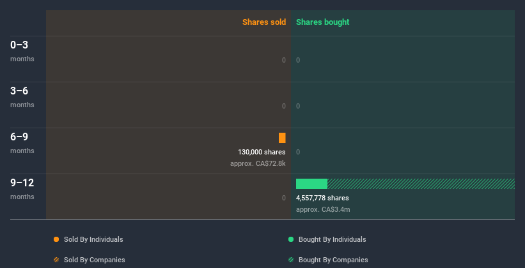Click the striped Bought By Companies legend icon
525x268 pixels.
(291, 260)
